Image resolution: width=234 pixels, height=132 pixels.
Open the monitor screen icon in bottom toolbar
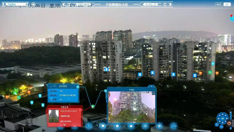pos(103,126)
